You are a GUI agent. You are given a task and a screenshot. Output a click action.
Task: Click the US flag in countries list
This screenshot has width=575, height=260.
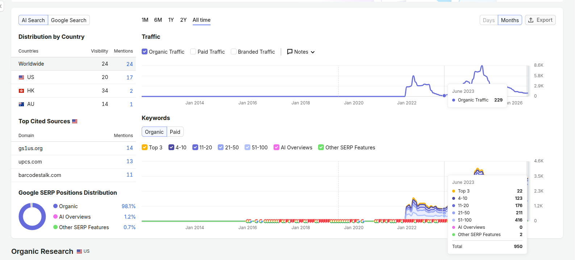coord(21,77)
